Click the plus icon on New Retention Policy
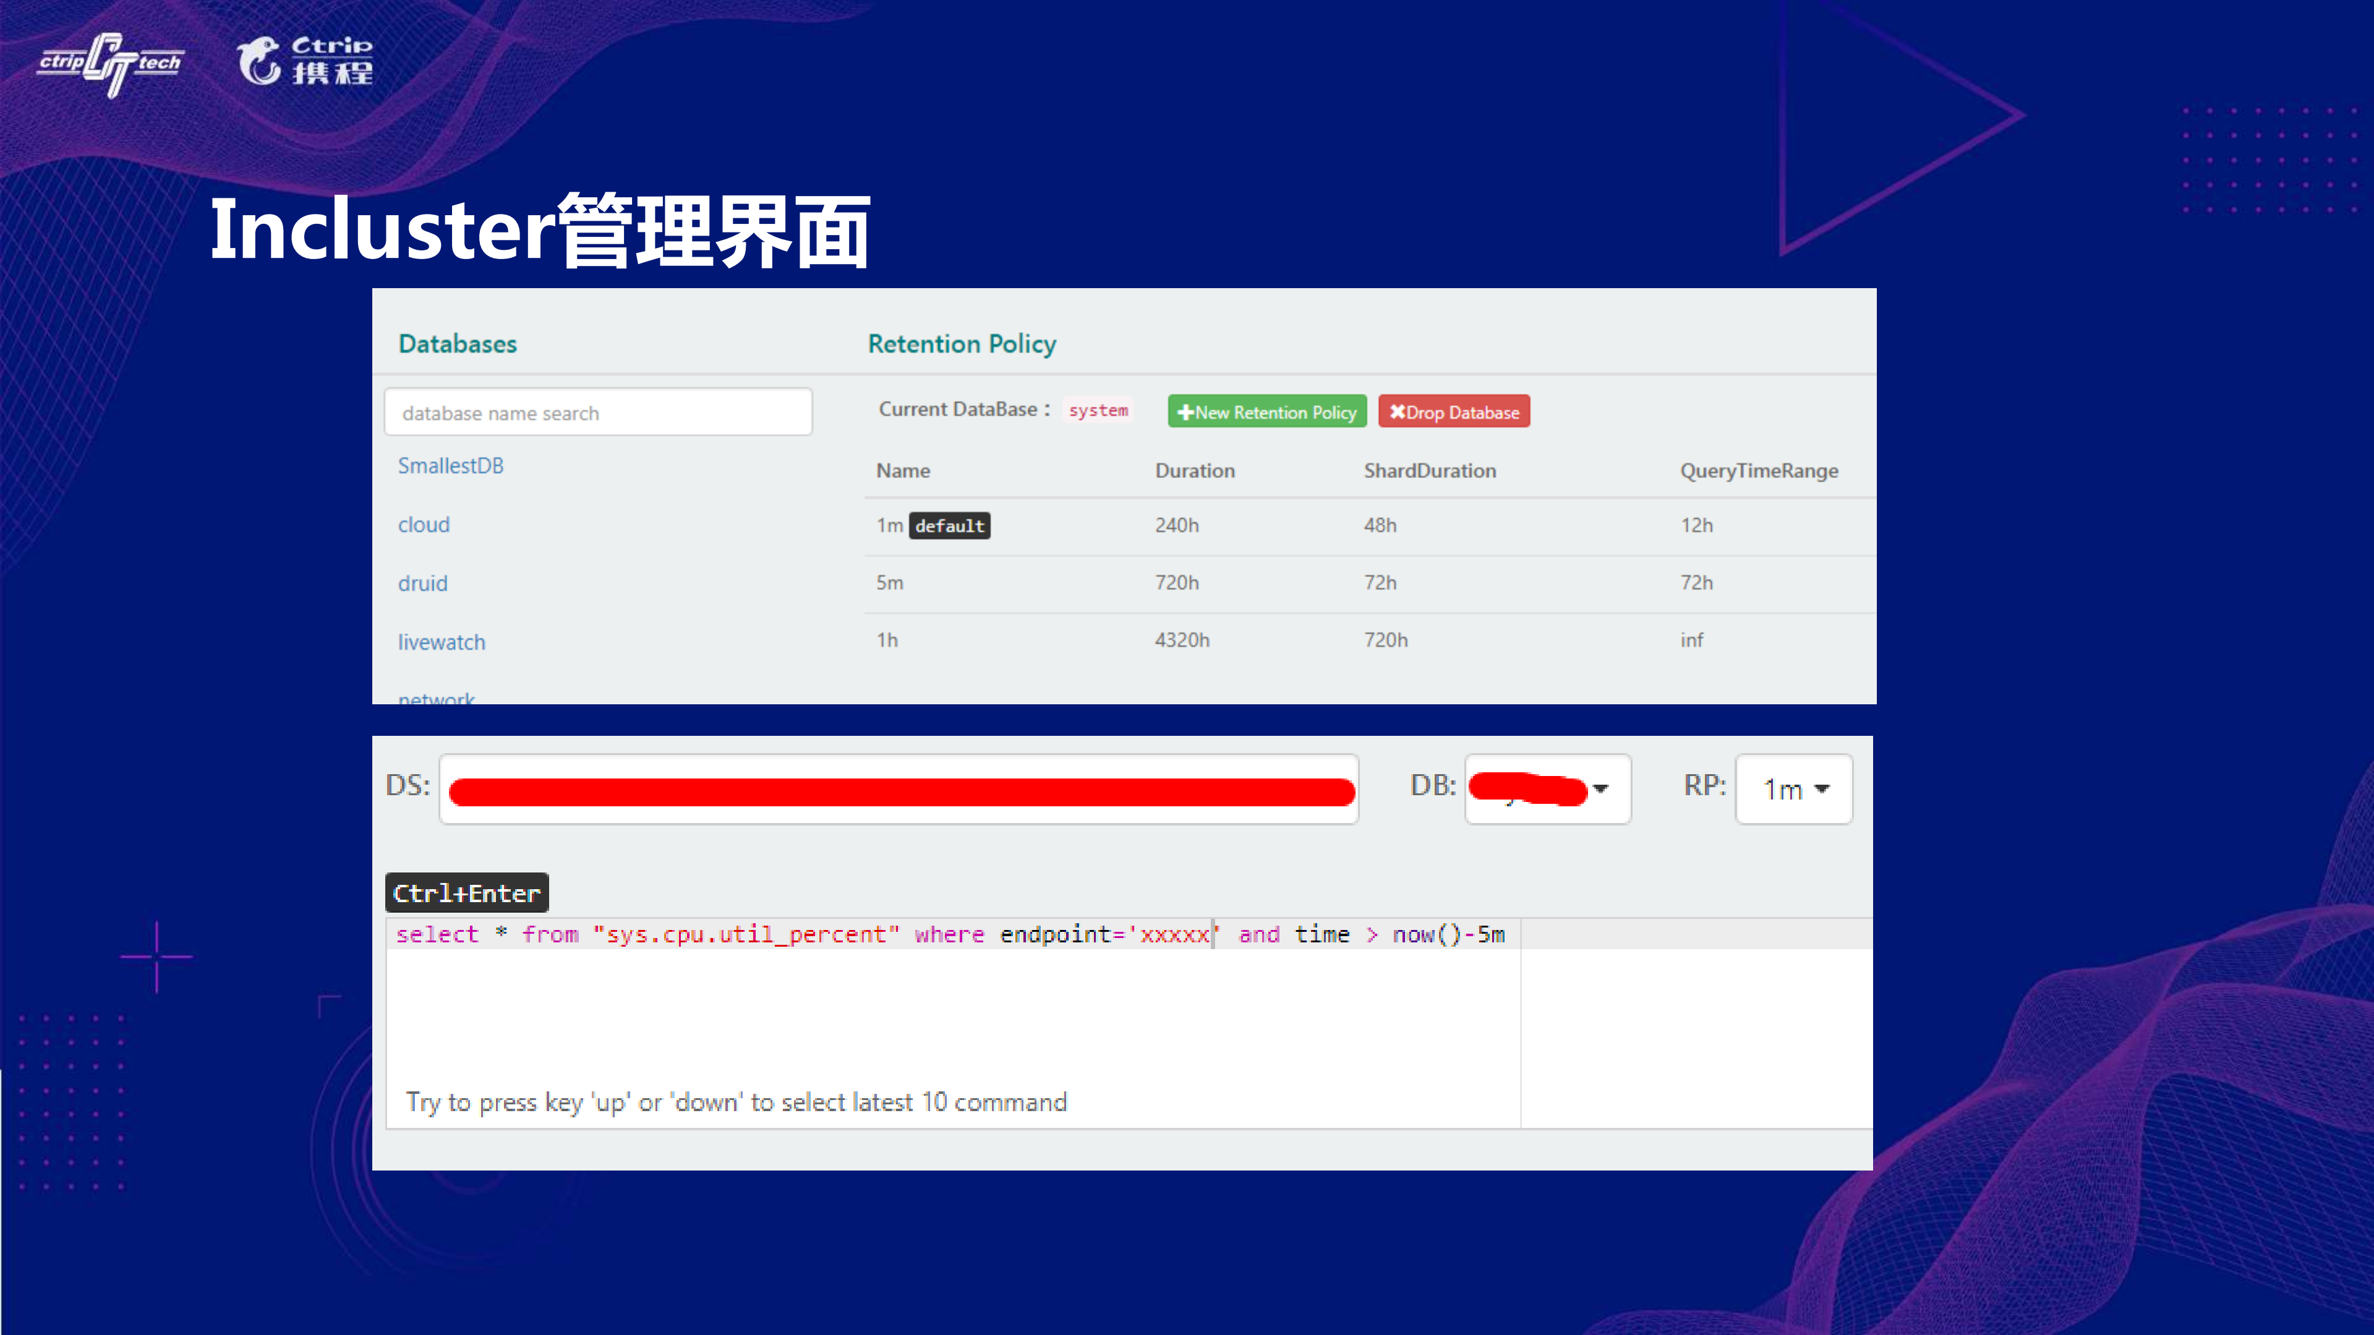This screenshot has width=2374, height=1335. 1188,412
